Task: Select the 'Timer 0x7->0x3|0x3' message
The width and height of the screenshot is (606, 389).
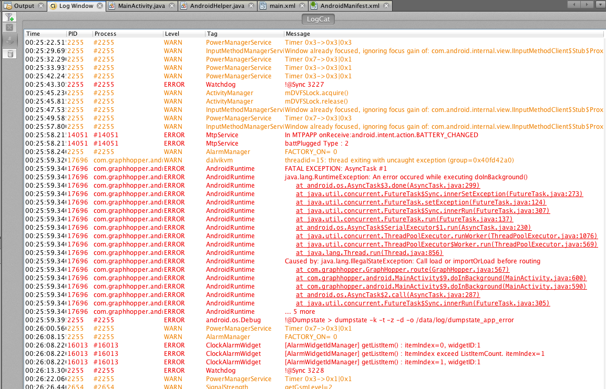Action: coord(318,118)
